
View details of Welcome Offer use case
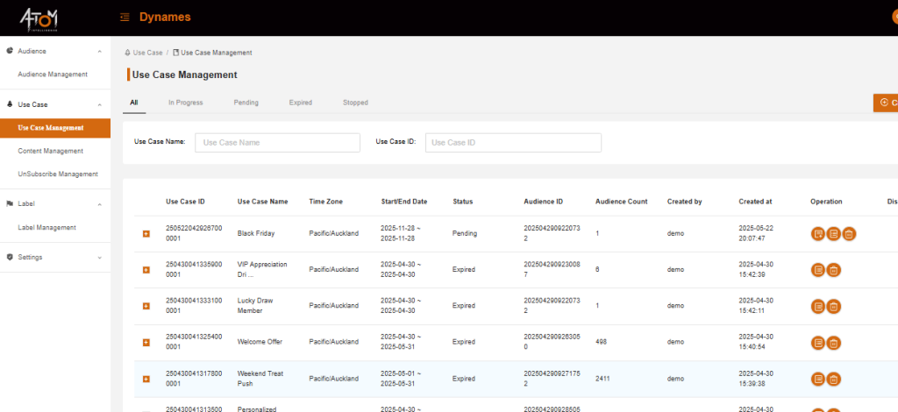818,342
